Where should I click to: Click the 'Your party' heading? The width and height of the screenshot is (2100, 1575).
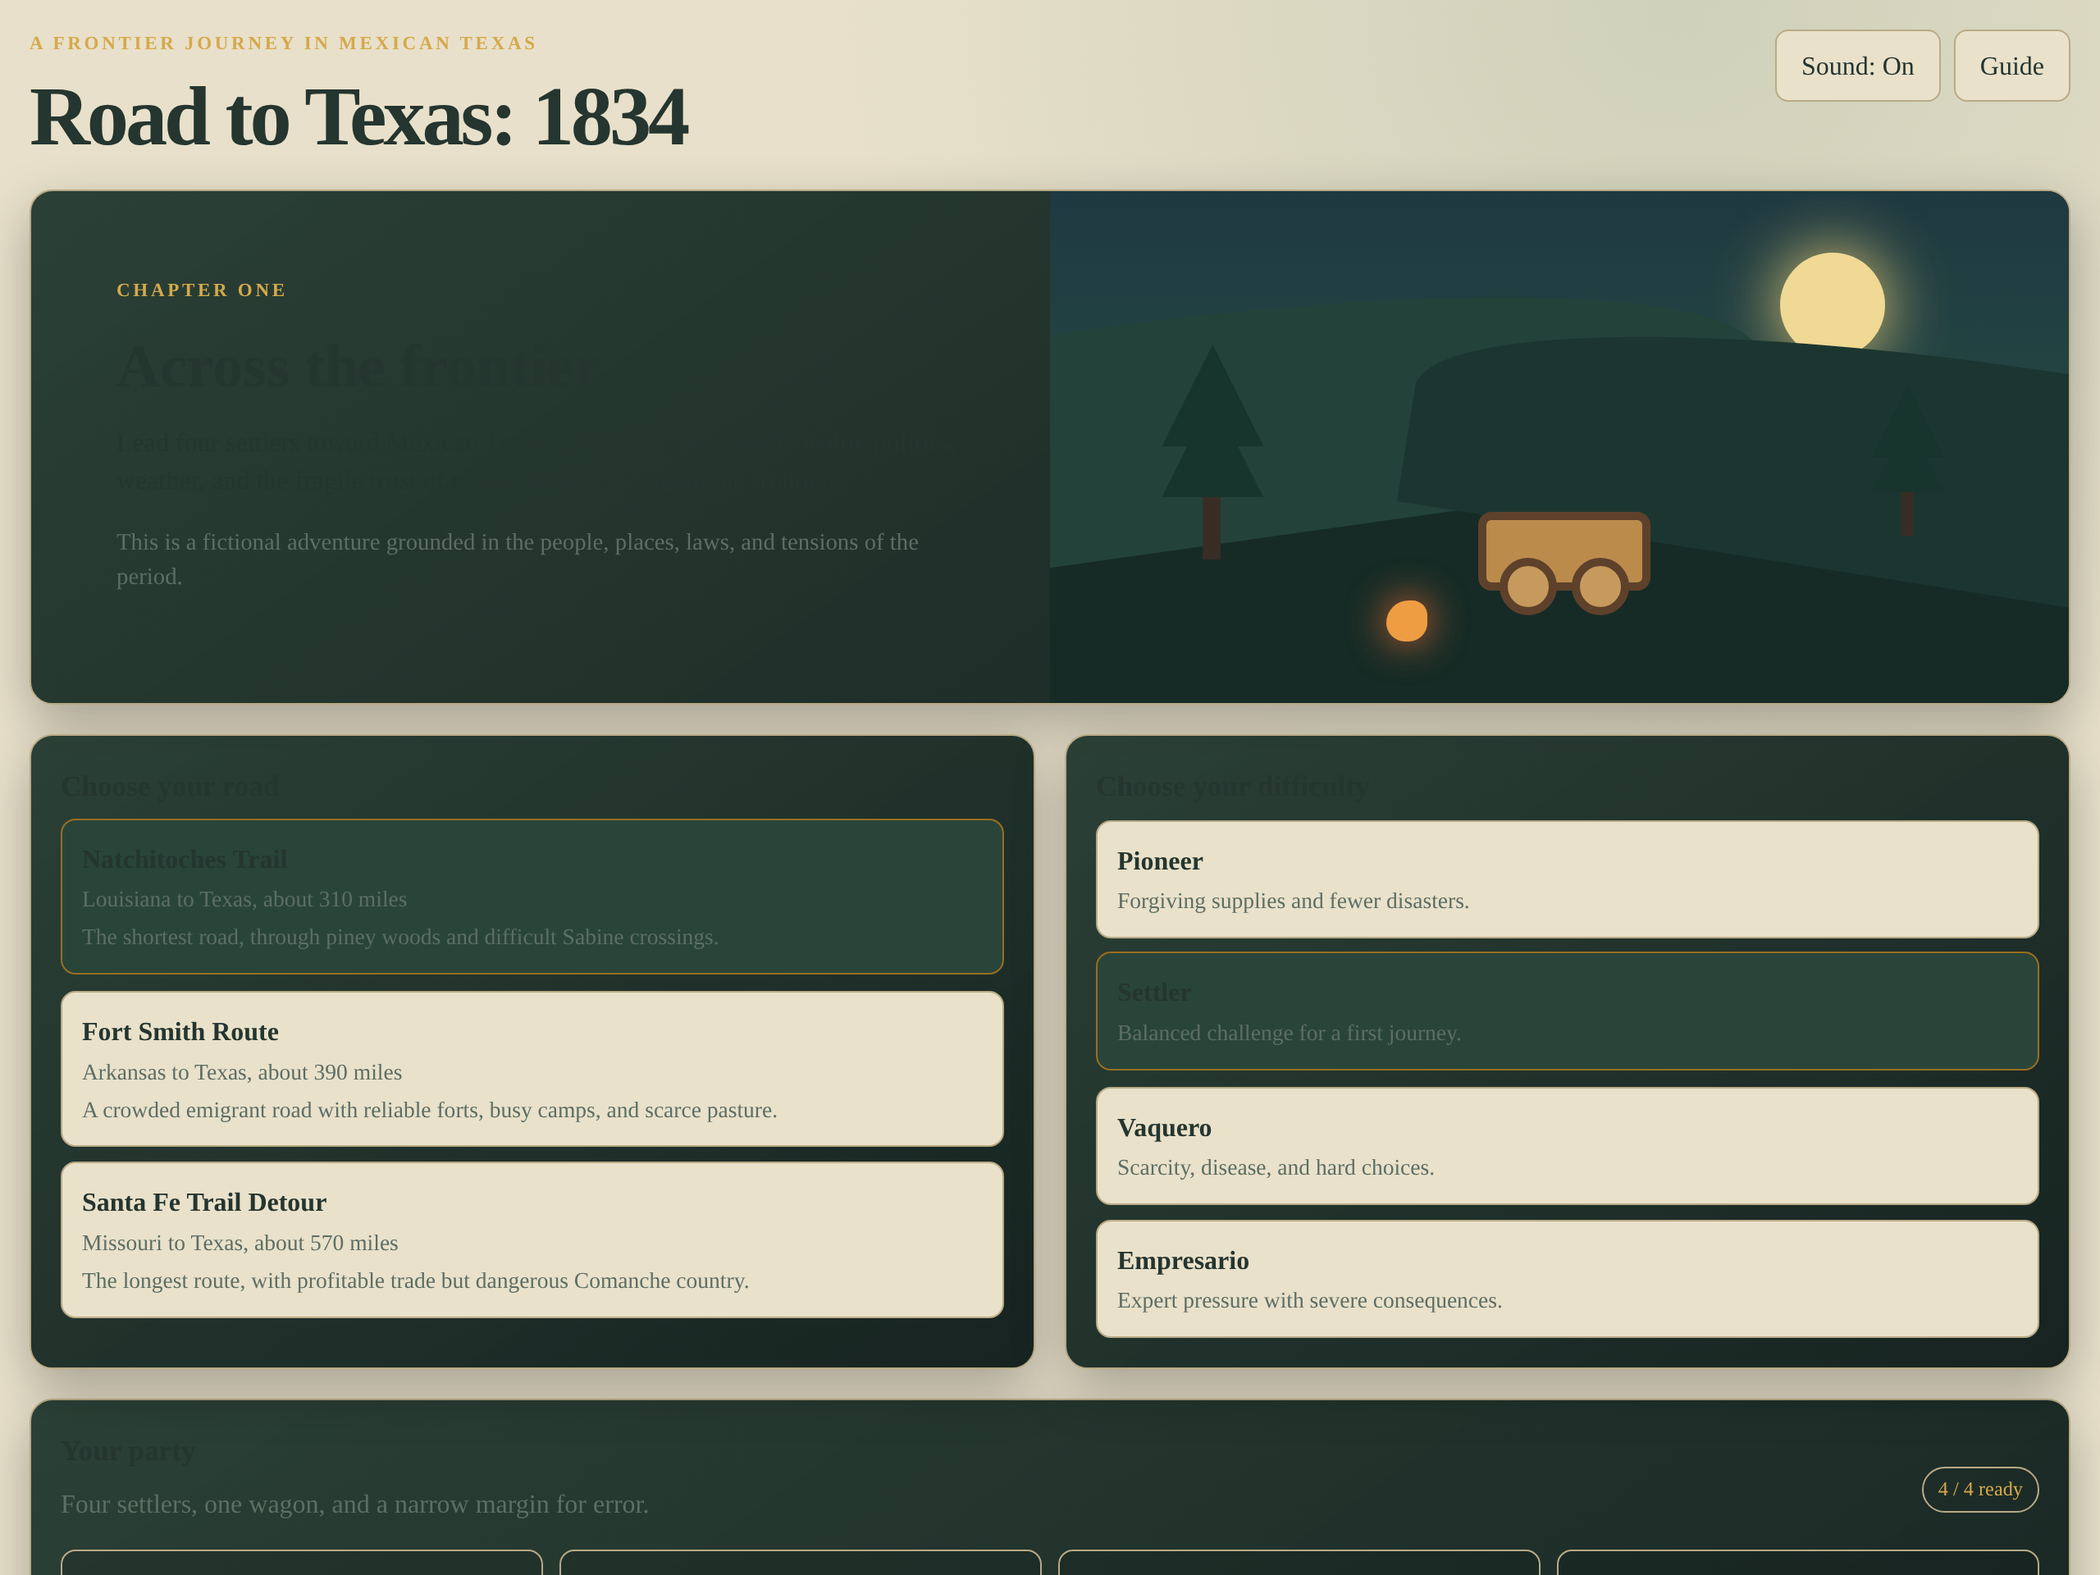click(128, 1450)
